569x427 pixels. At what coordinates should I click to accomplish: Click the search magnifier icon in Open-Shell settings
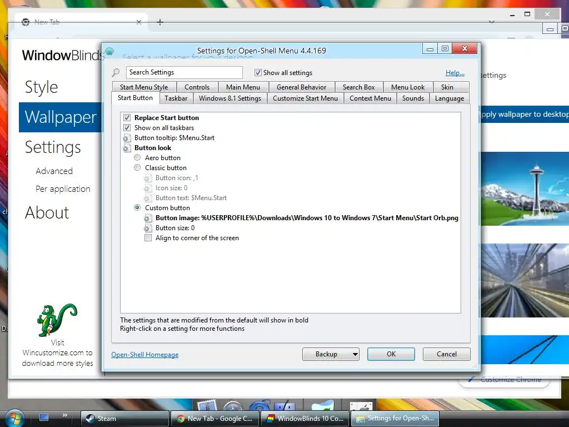pos(116,73)
